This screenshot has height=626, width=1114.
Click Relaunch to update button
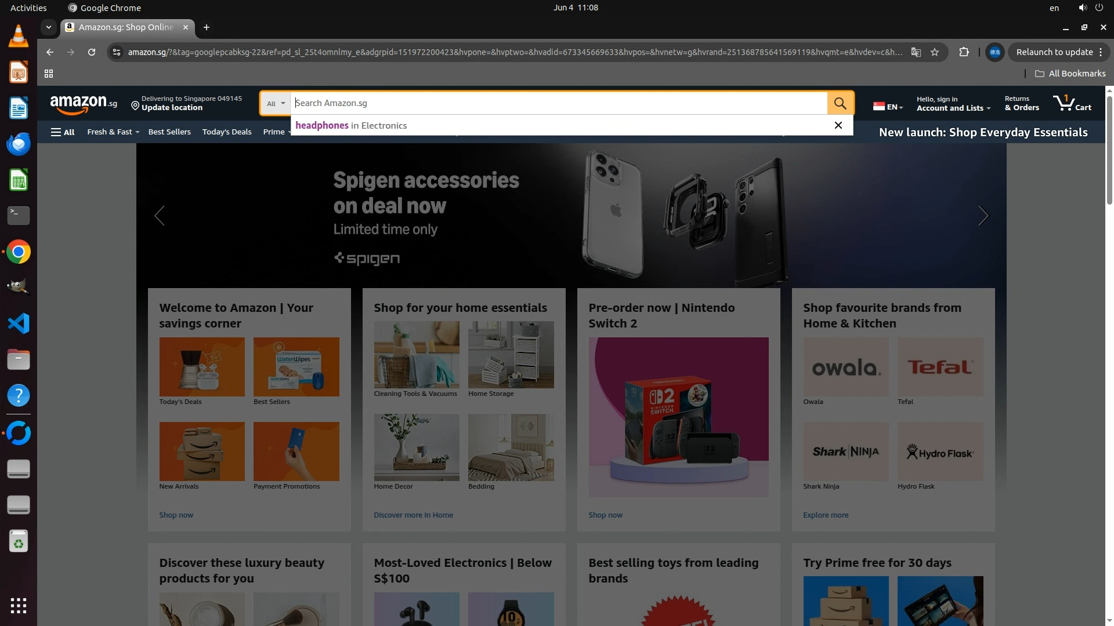(1054, 52)
